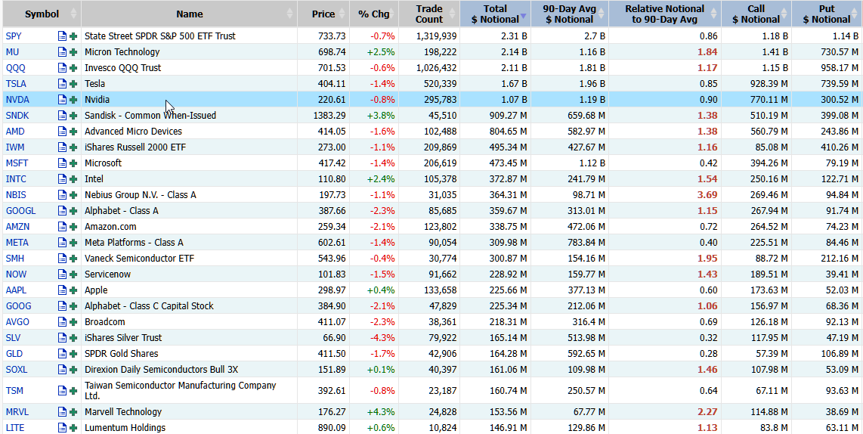Add NOW using green plus icon
Viewport: 863px width, 434px height.
[x=74, y=274]
